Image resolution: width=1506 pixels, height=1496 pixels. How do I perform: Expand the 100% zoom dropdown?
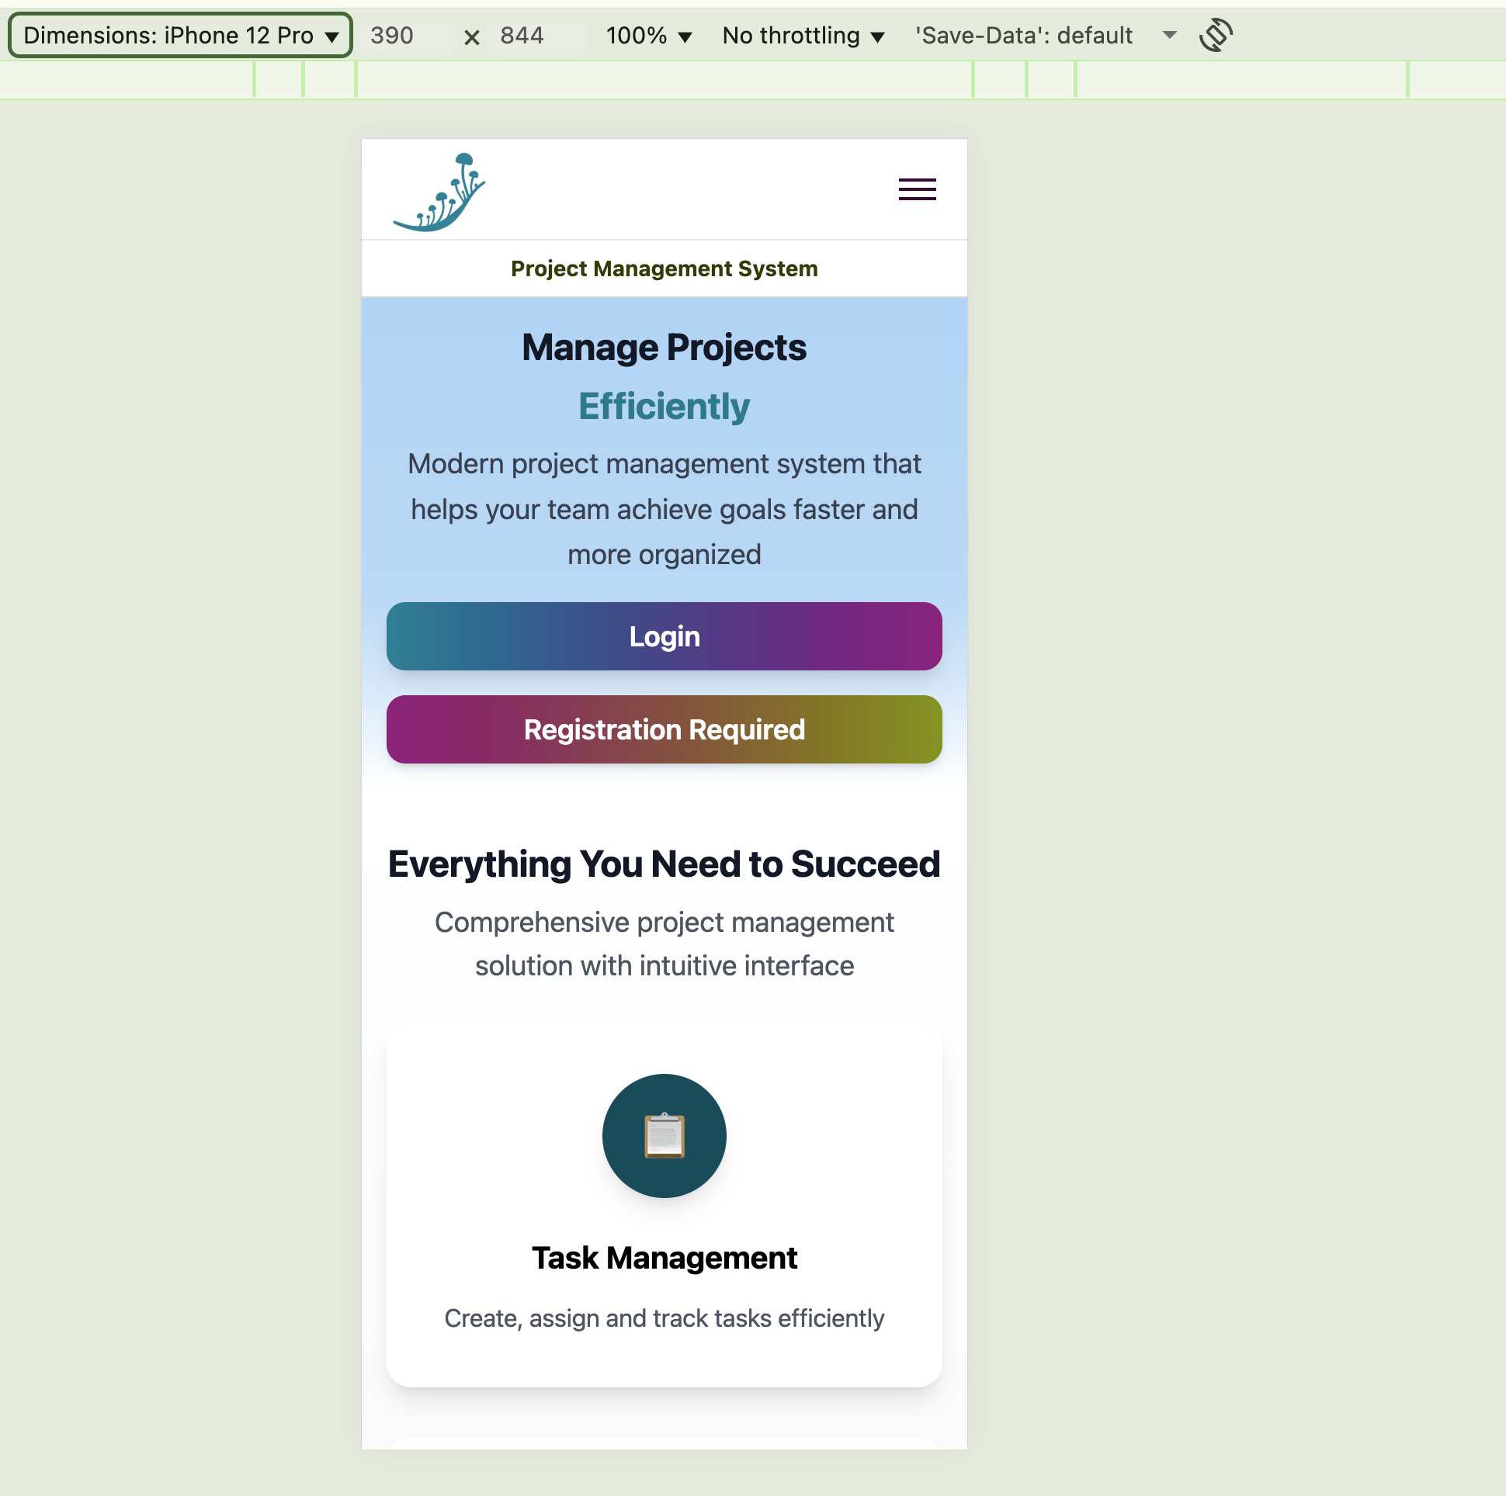[x=648, y=35]
